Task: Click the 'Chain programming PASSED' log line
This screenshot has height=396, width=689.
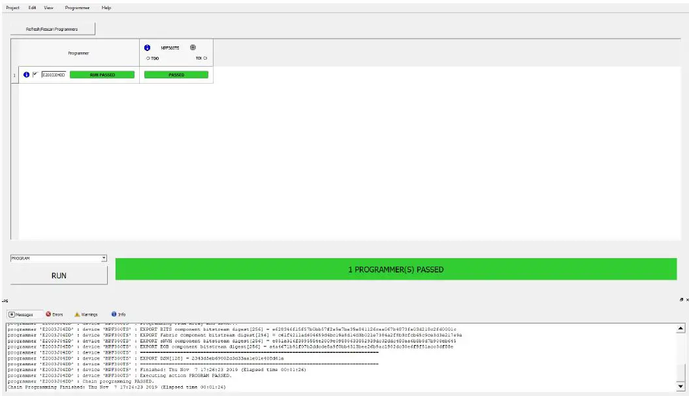Action: point(80,382)
